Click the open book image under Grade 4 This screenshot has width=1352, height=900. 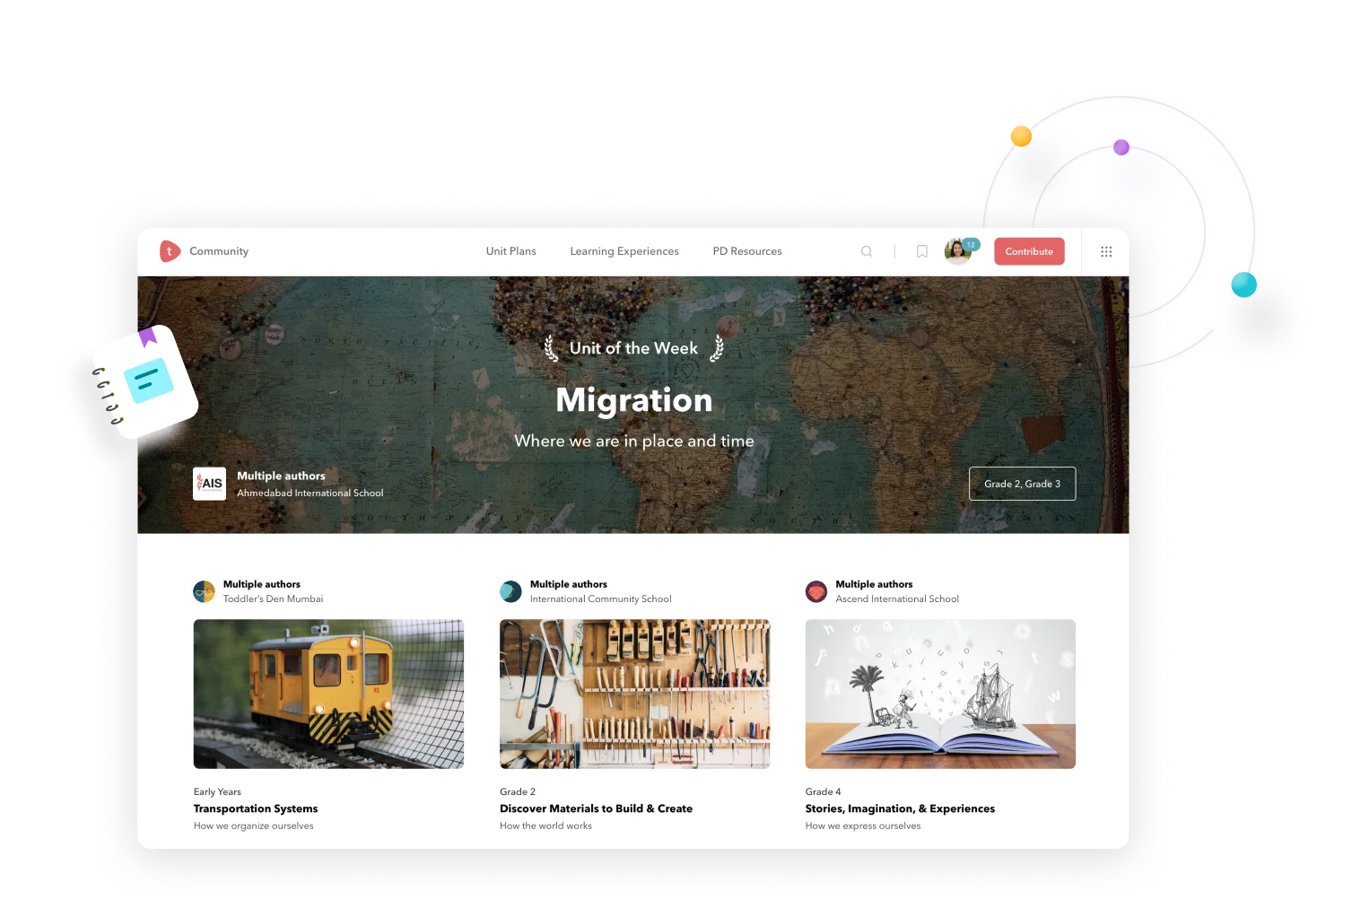[939, 694]
